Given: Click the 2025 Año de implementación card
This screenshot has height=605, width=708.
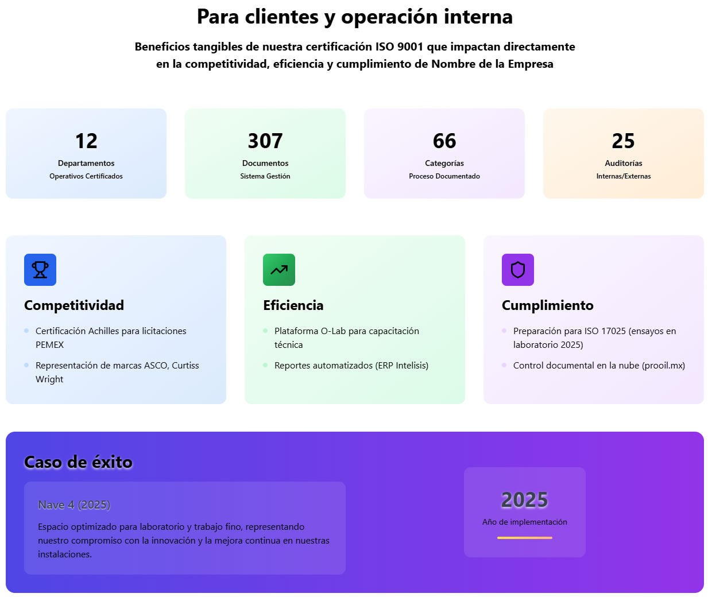Looking at the screenshot, I should pos(525,512).
